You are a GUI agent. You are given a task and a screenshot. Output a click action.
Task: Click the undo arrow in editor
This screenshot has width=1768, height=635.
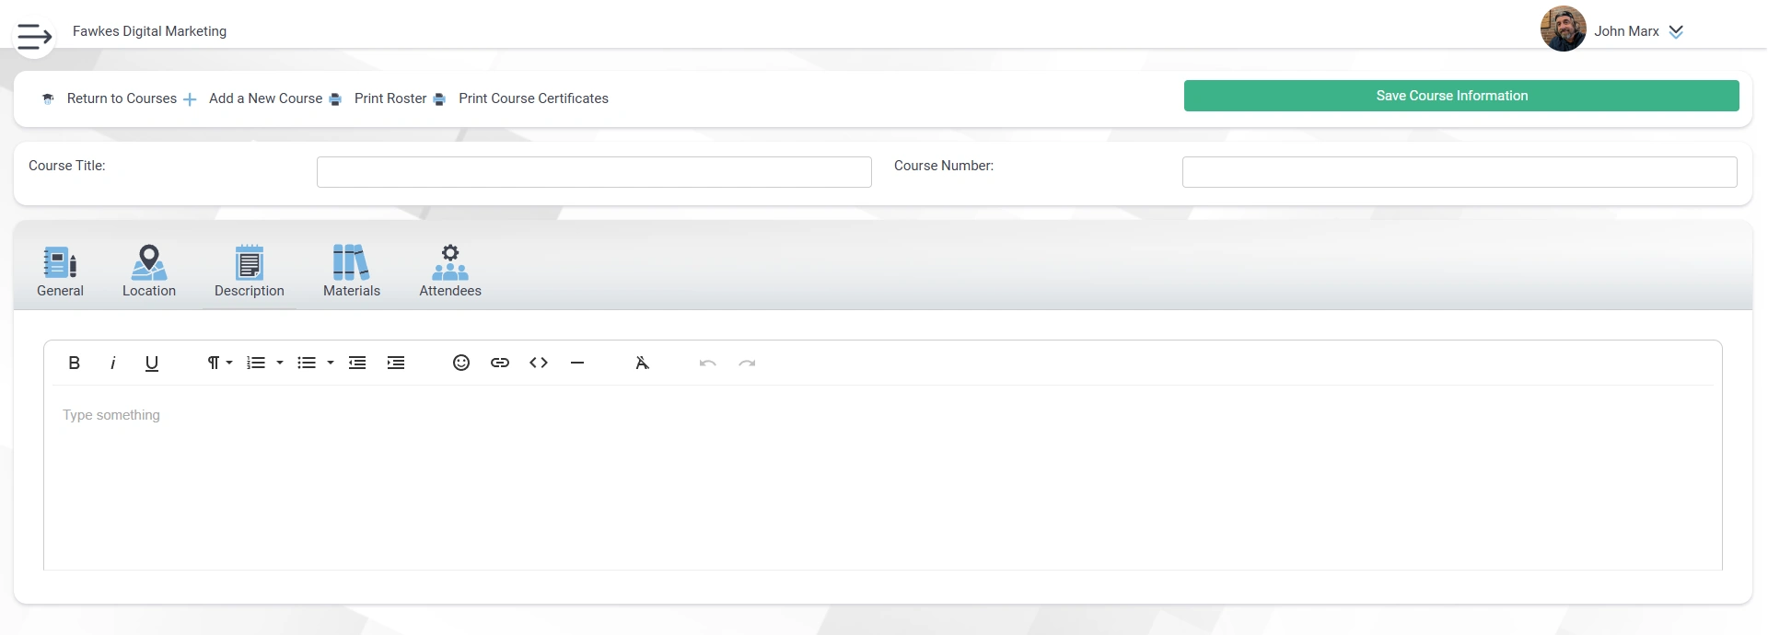click(x=708, y=363)
